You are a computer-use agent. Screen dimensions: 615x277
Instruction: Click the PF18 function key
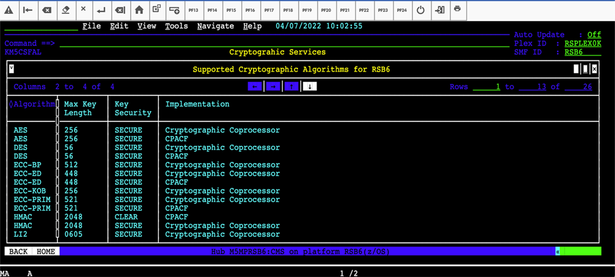click(289, 10)
